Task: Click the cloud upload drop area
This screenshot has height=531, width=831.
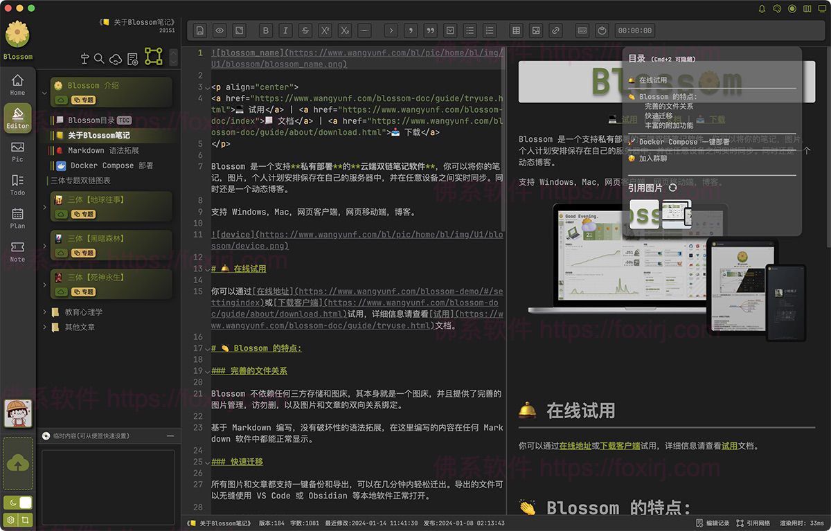Action: click(x=18, y=464)
